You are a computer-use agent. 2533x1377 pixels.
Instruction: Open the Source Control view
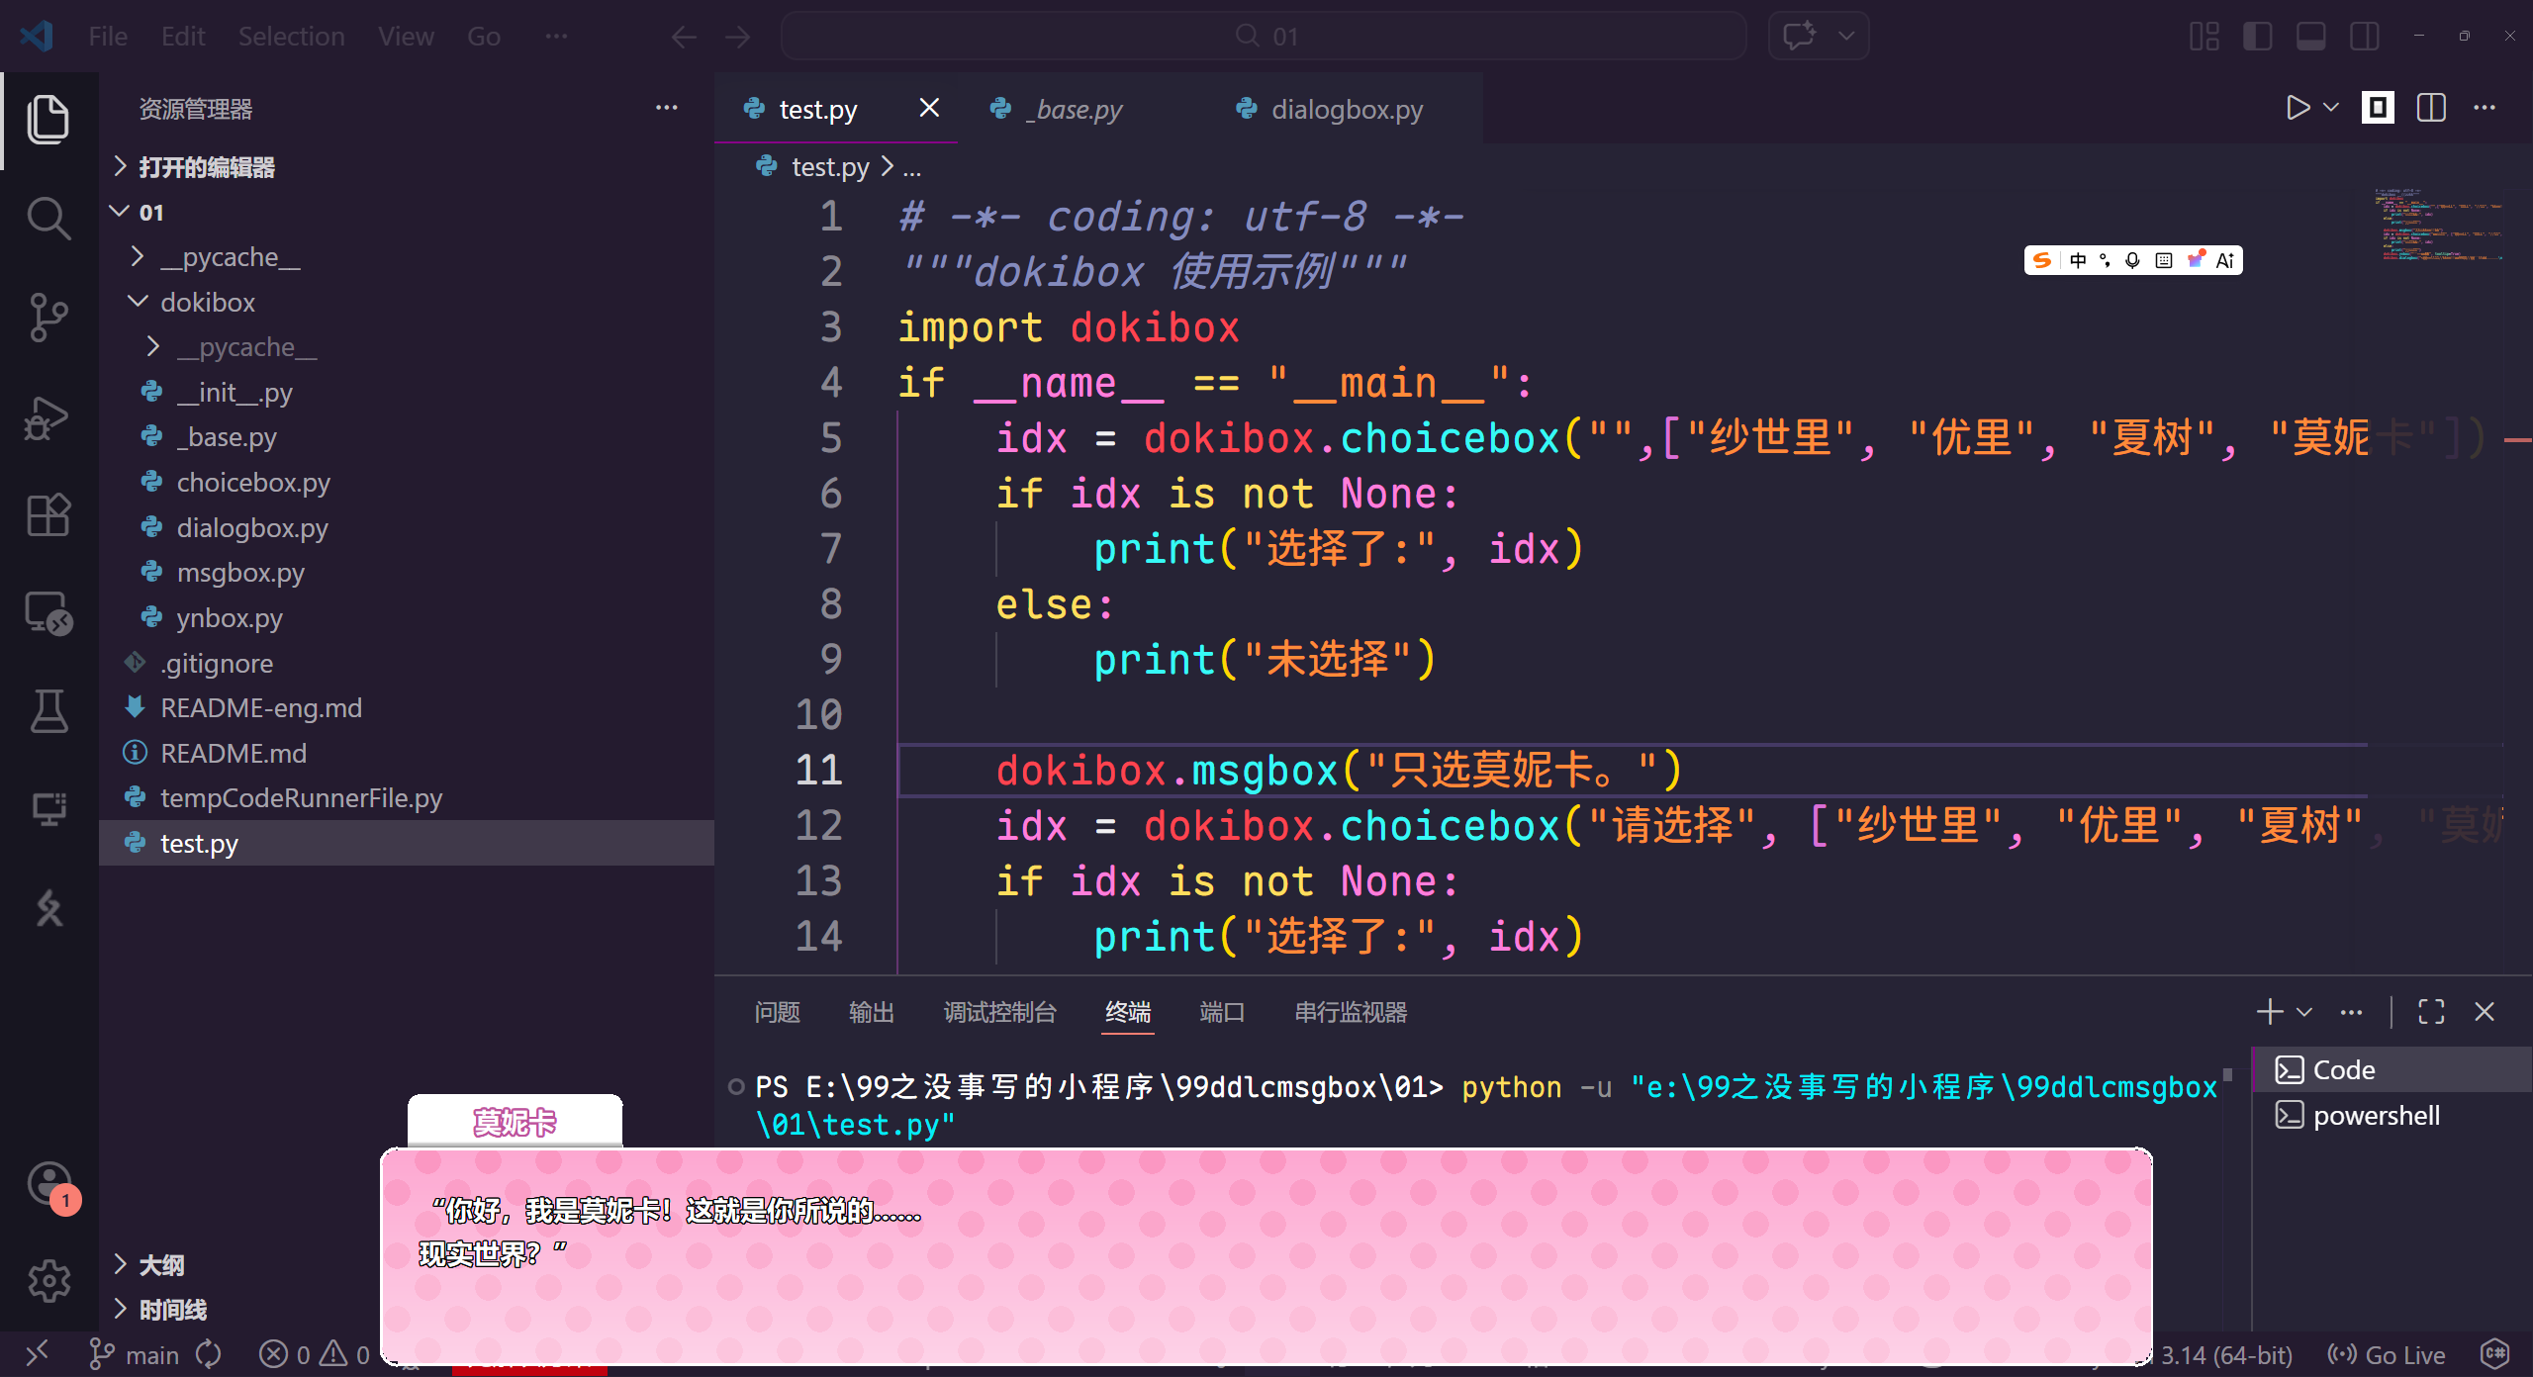pos(47,317)
